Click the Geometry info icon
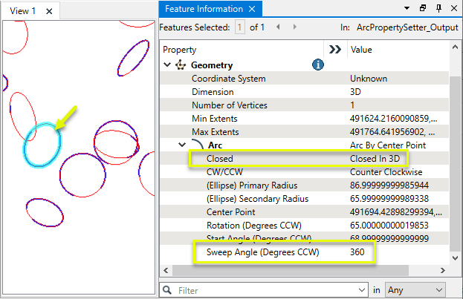Screen dimensions: 463x299 pos(318,65)
